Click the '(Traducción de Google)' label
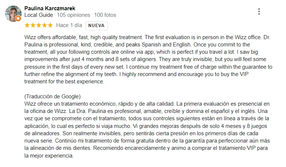 pos(52,96)
